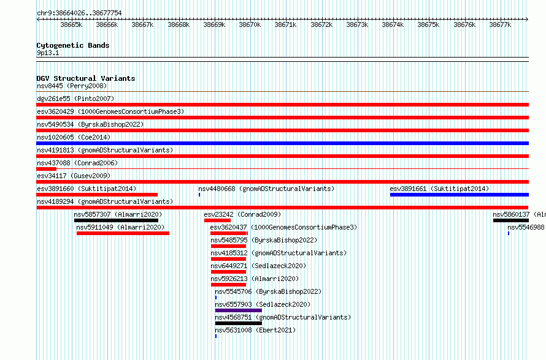Click the small blue mark under nsv5545706
Viewport: 546px width, 360px height.
tap(216, 298)
